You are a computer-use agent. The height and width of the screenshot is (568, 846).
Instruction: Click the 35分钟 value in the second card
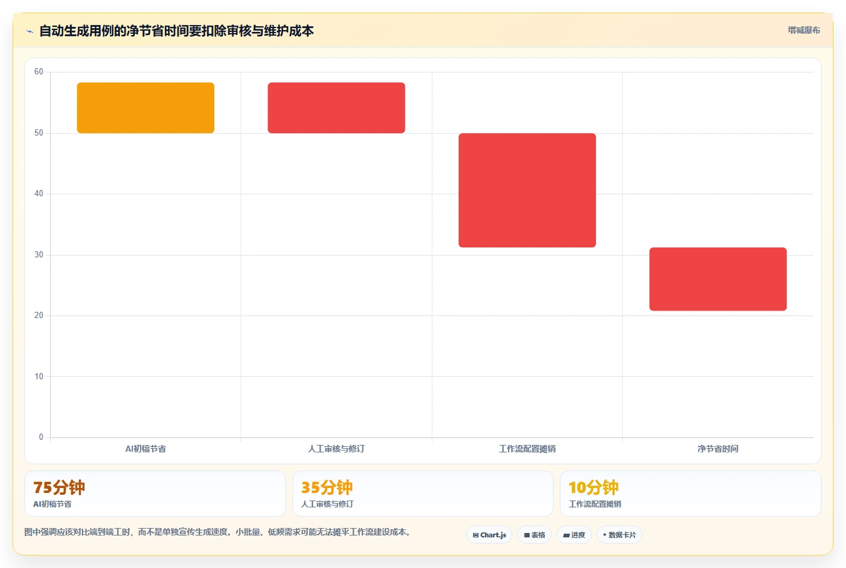pyautogui.click(x=327, y=487)
